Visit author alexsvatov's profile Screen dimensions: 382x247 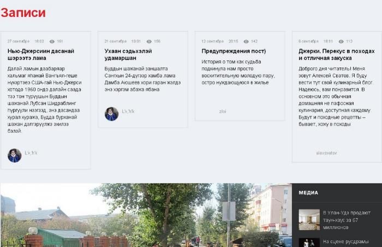coord(326,153)
